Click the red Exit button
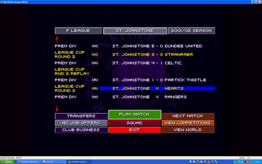This screenshot has height=164, width=262. tap(135, 130)
